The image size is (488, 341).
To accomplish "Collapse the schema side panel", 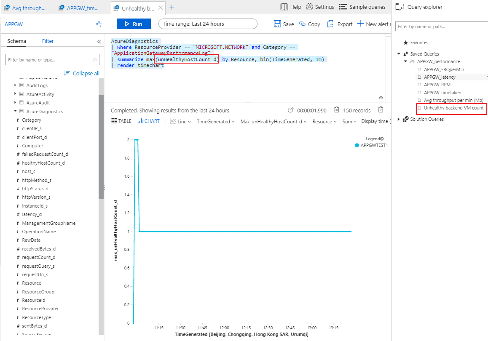I will tap(99, 41).
